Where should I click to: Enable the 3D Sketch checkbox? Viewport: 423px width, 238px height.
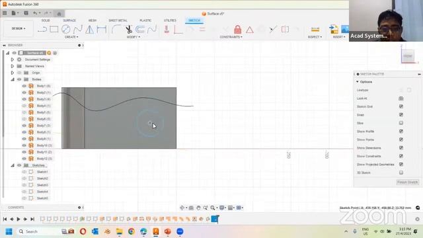click(401, 173)
